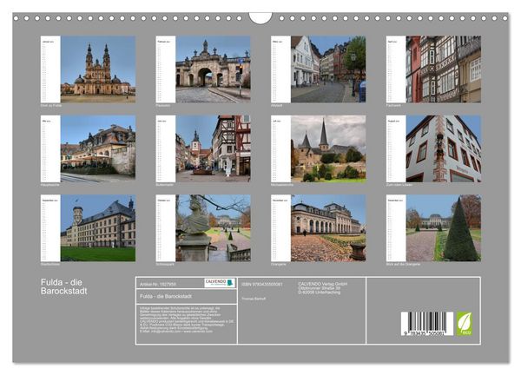Image resolution: width=521 pixels, height=375 pixels.
Task: Click the author name below the ISBN
Action: click(x=254, y=299)
